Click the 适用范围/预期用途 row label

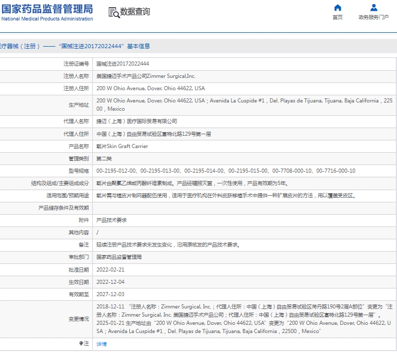pyautogui.click(x=68, y=196)
